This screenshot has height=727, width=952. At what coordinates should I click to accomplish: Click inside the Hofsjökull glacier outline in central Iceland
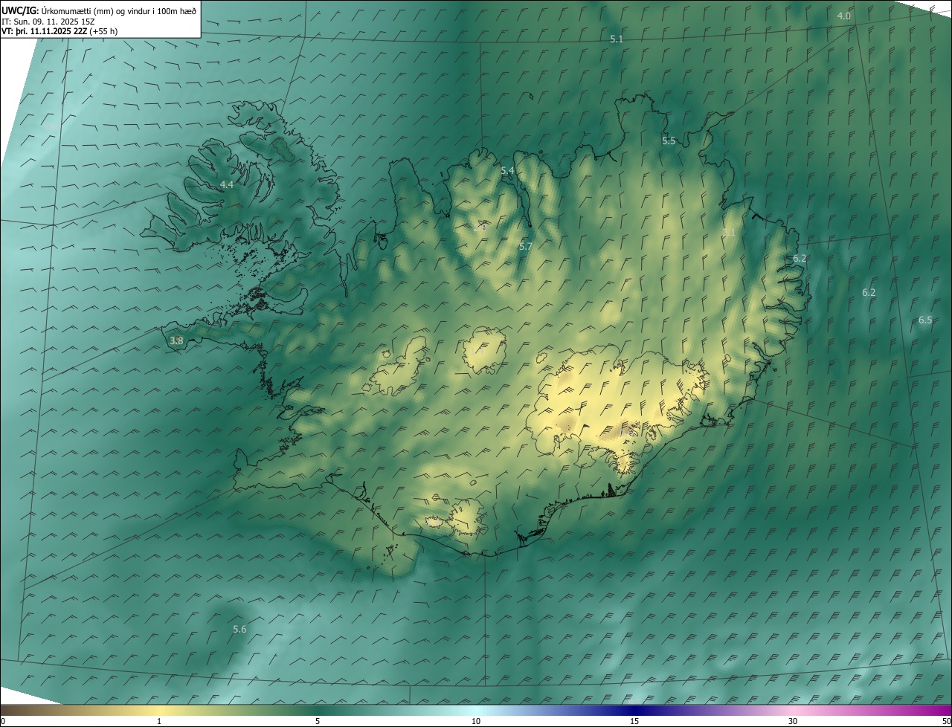pos(483,351)
